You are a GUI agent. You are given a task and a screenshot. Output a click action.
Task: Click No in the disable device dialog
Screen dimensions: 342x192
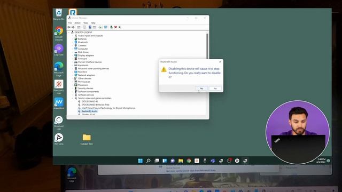[x=215, y=89]
